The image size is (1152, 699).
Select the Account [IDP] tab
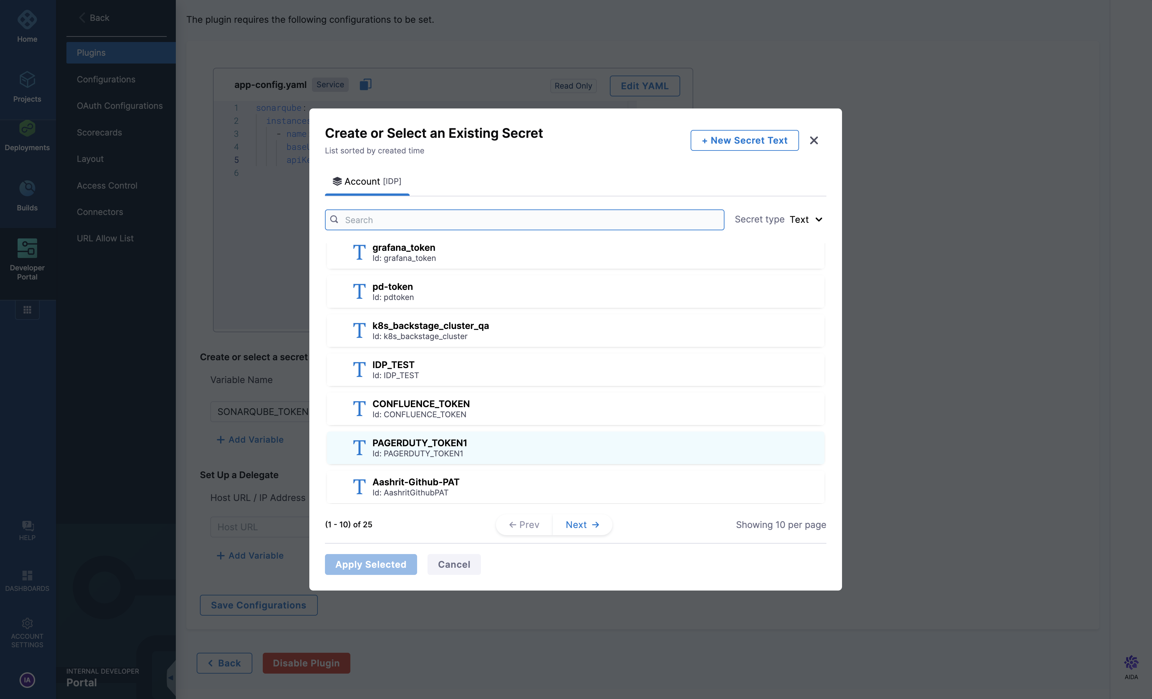(x=367, y=181)
